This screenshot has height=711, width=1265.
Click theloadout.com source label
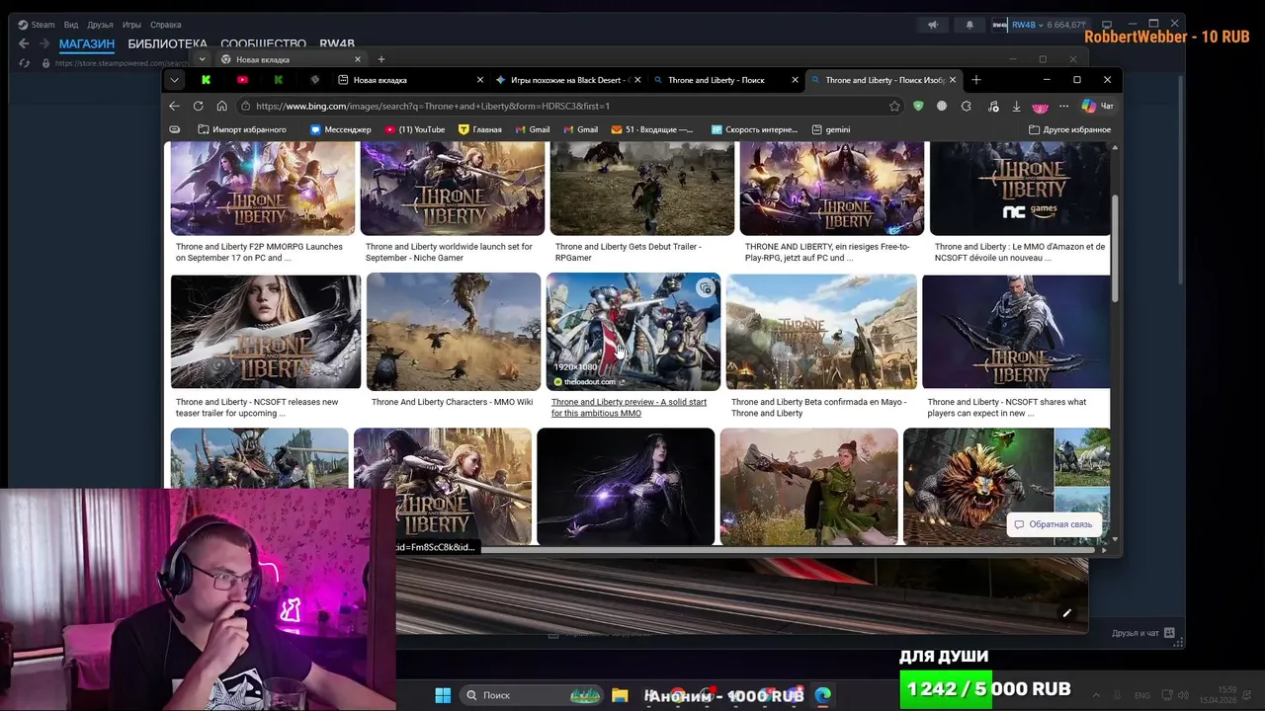coord(589,381)
